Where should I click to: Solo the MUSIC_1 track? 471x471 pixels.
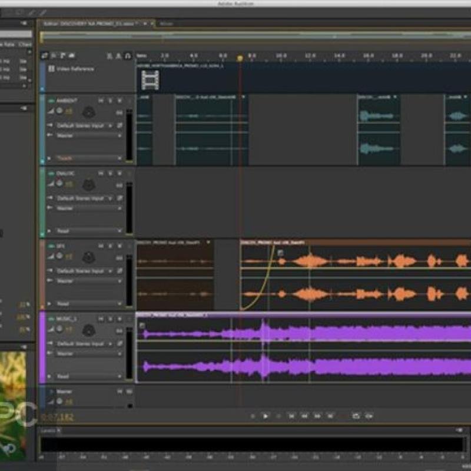coord(110,319)
